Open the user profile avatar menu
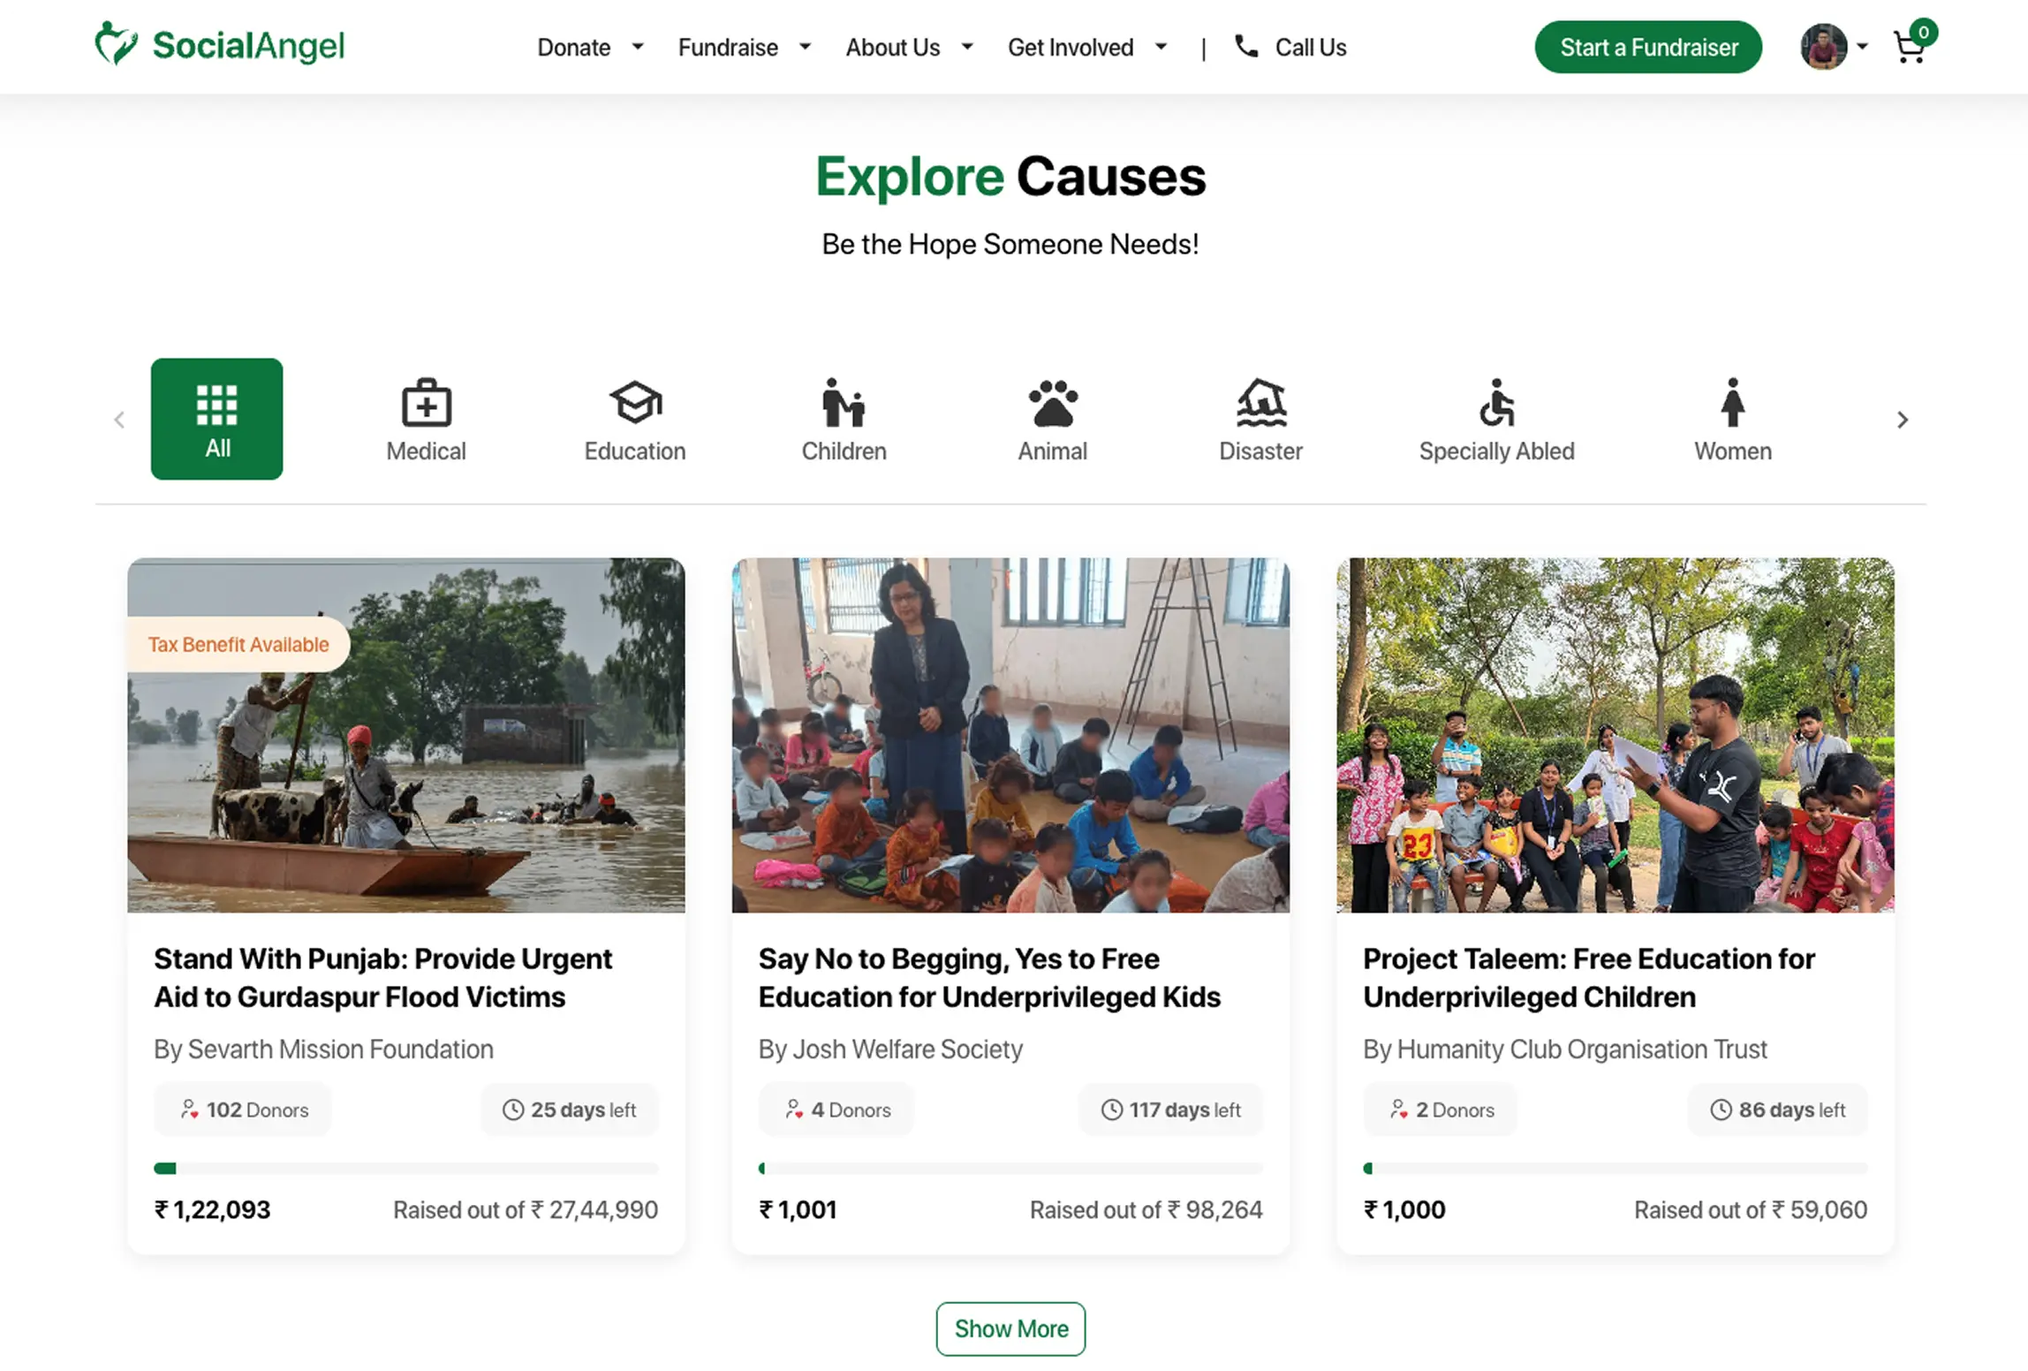 [x=1825, y=47]
